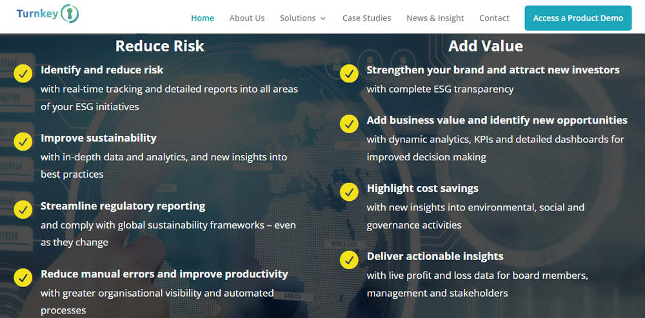The width and height of the screenshot is (645, 318).
Task: Select 'Strengthen your brand and attract new investors'
Action: (x=493, y=70)
